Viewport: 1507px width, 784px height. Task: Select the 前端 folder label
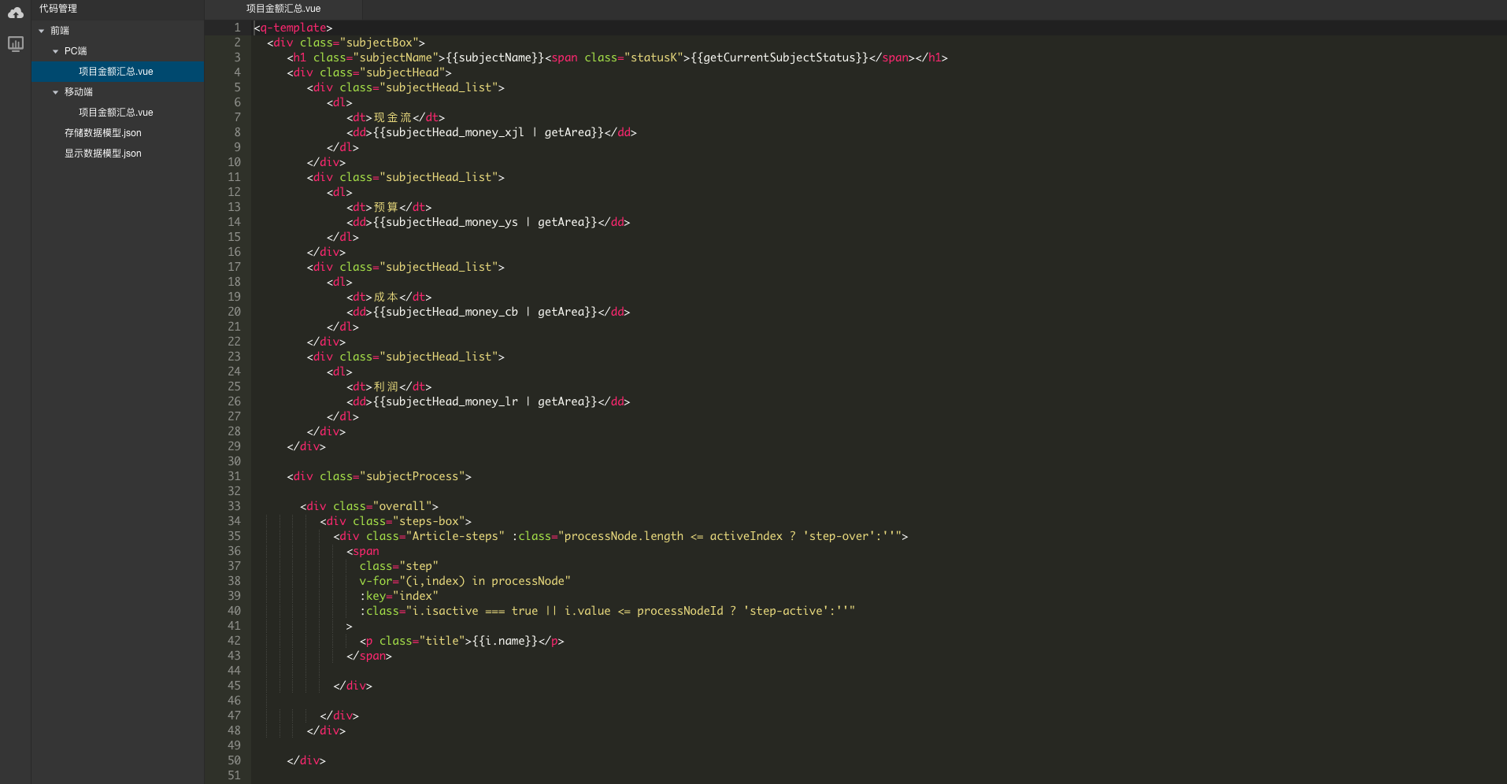(x=60, y=31)
